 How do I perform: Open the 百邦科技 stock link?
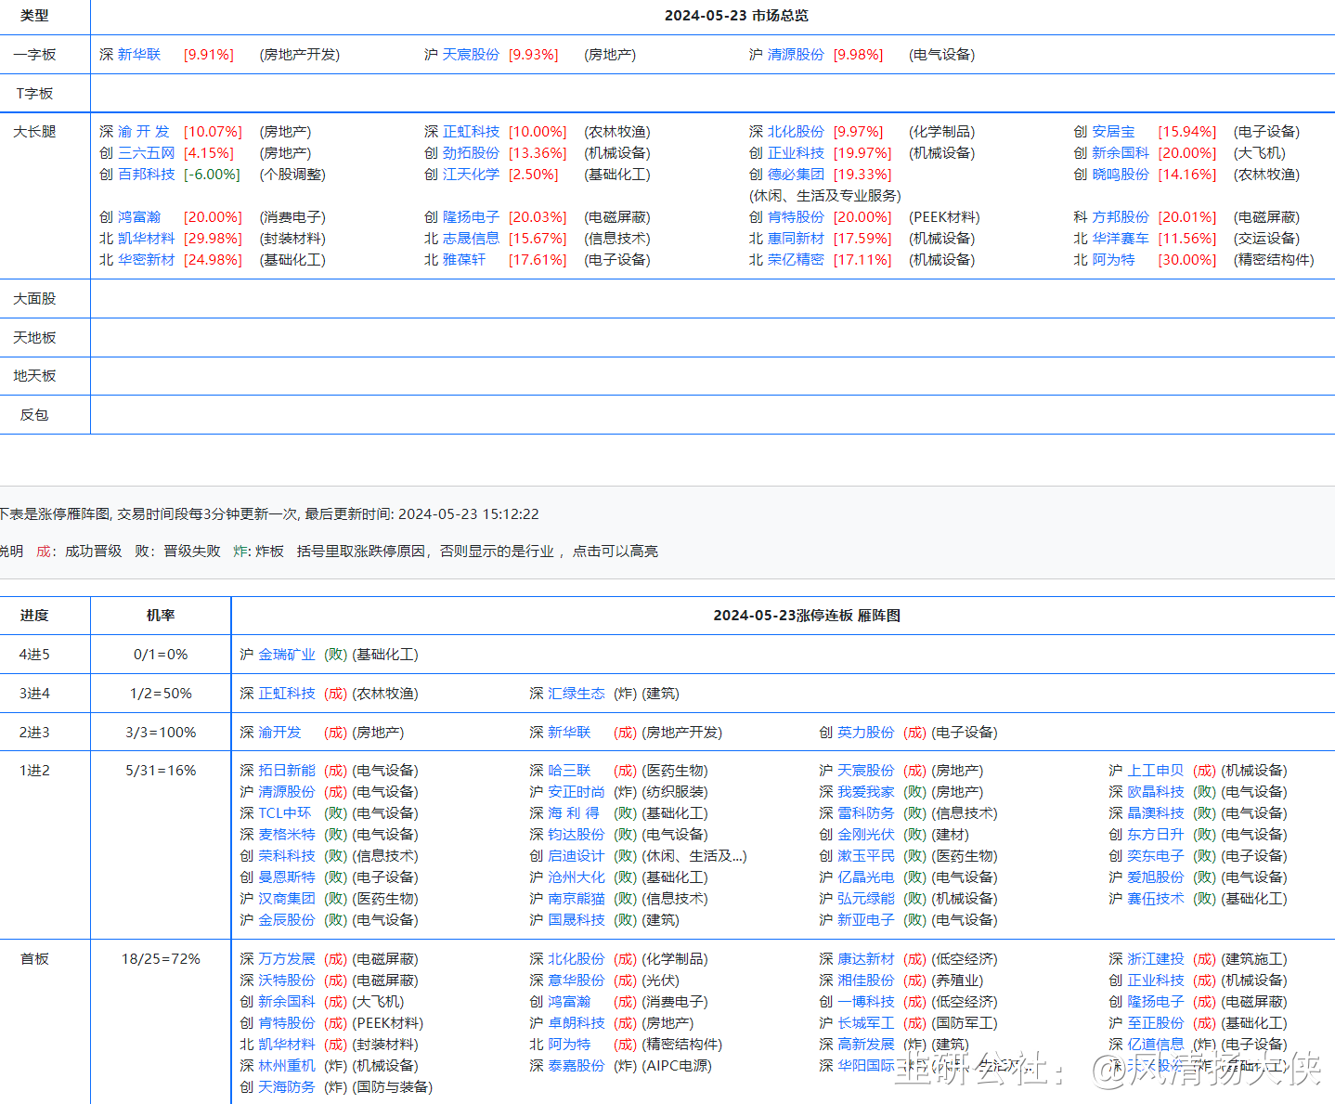[x=146, y=175]
